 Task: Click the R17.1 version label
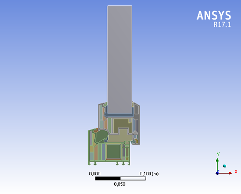point(222,25)
